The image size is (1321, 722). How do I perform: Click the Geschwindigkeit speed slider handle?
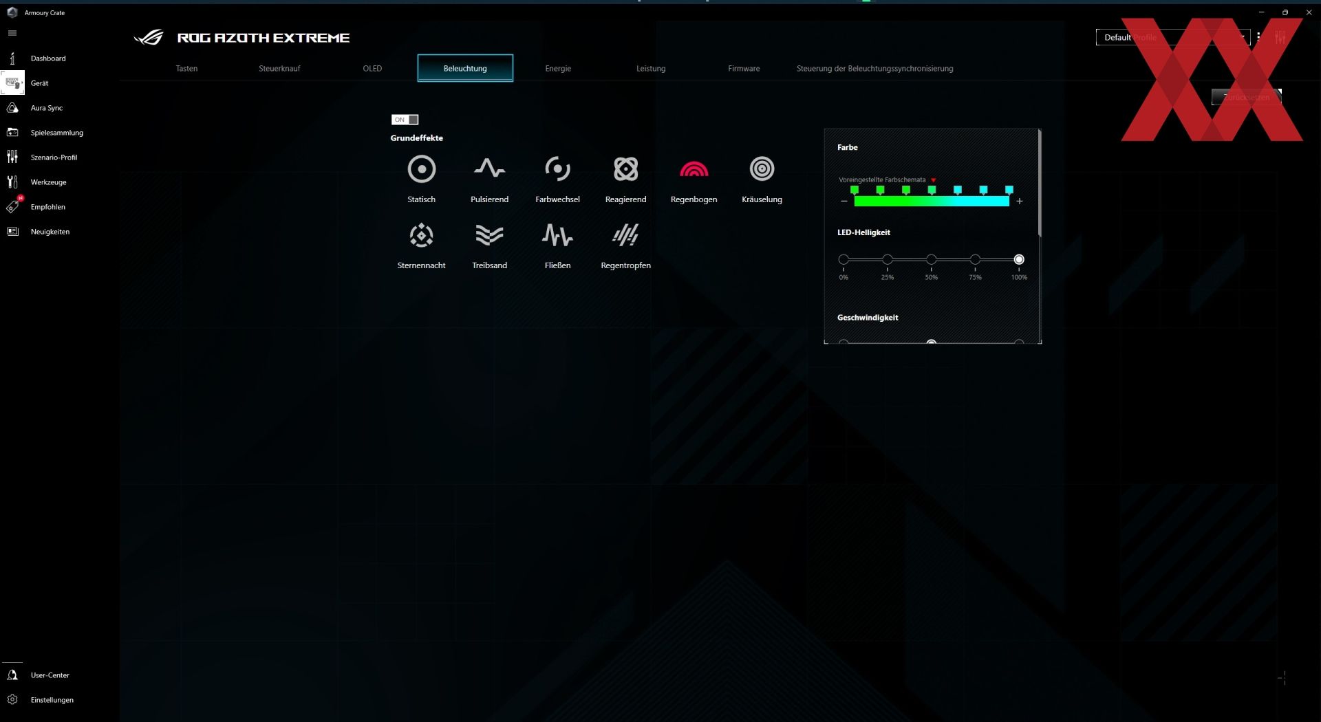pyautogui.click(x=932, y=341)
